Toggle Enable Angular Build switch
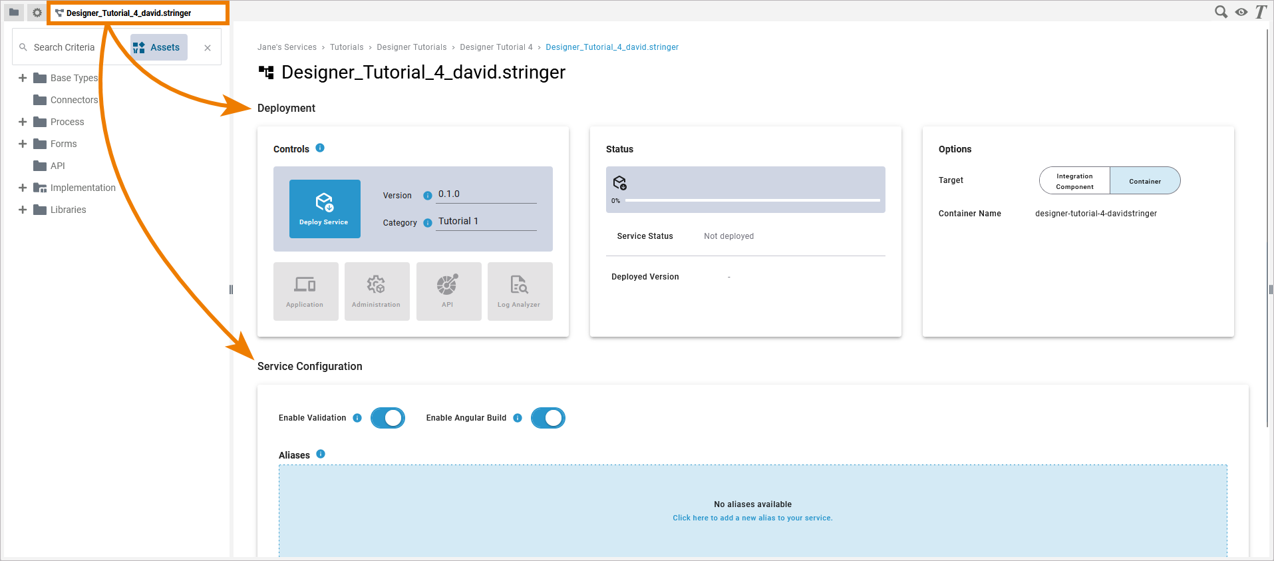The width and height of the screenshot is (1274, 561). click(548, 418)
